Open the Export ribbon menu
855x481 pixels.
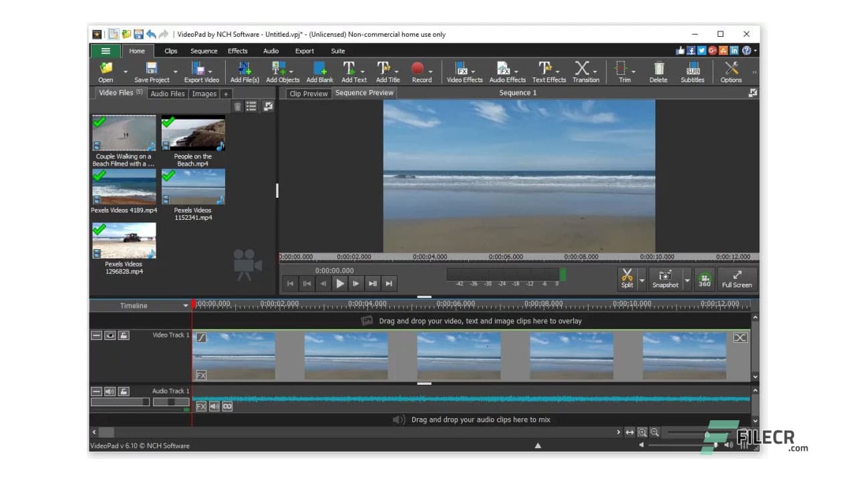[x=304, y=50]
